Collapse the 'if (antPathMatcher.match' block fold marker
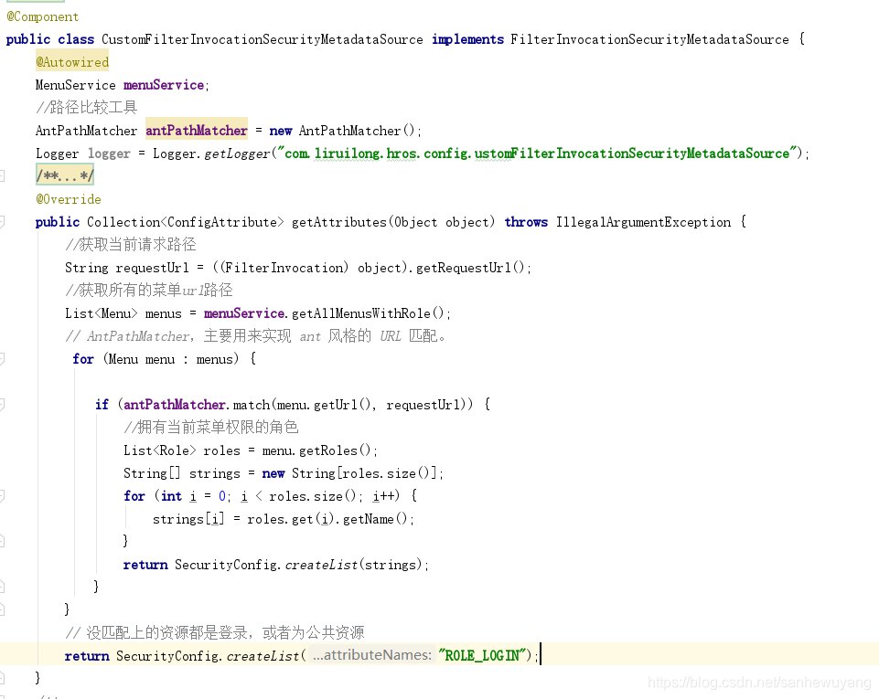Image resolution: width=879 pixels, height=699 pixels. click(2, 405)
